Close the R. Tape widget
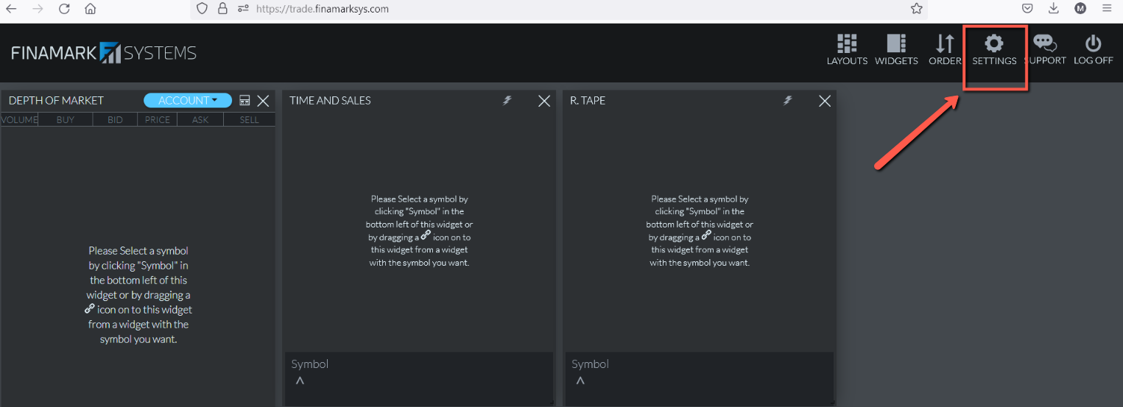 (825, 101)
